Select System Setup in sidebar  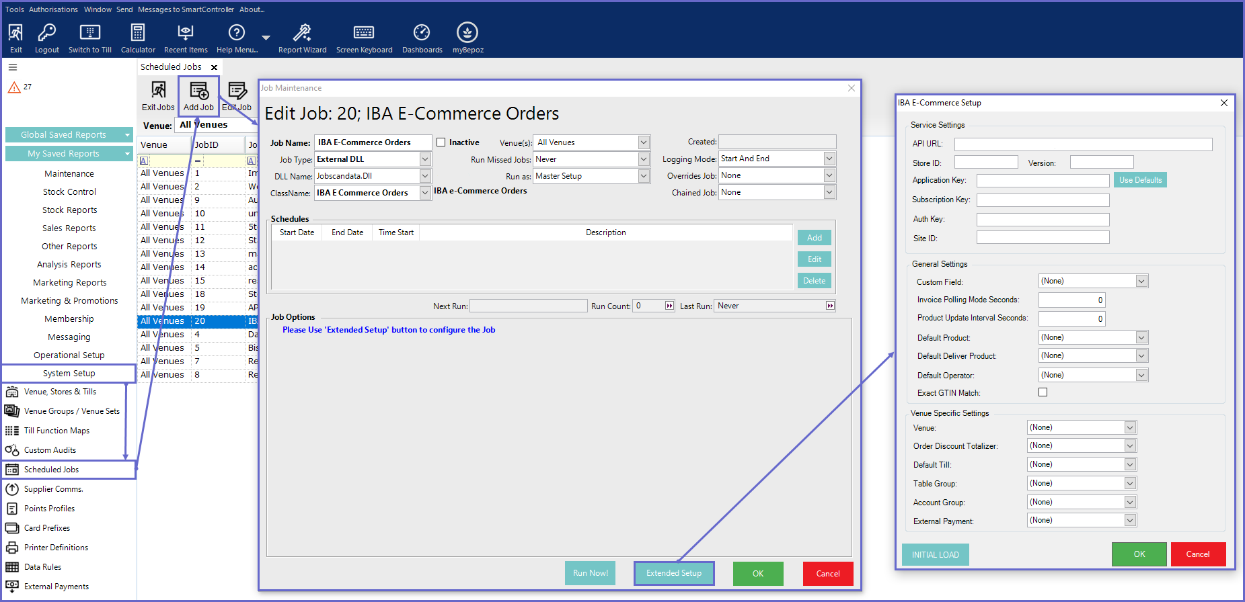click(69, 374)
